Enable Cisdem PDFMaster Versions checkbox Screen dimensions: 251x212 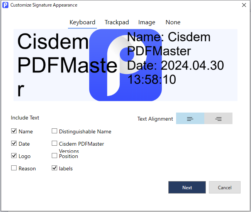pos(54,143)
